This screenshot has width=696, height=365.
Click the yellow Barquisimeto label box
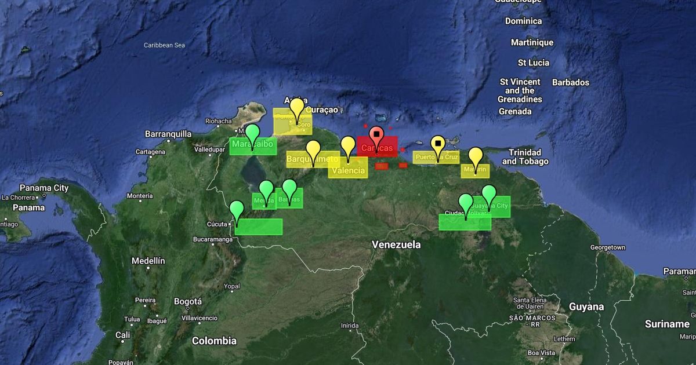tap(313, 159)
